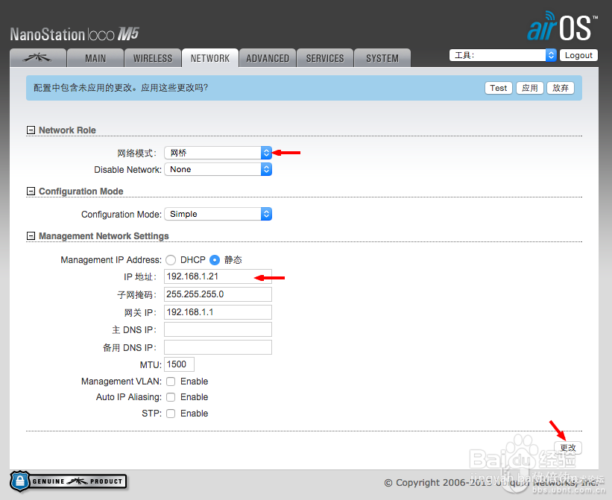This screenshot has height=500, width=612.
Task: Click the 子网掩码 subnet mask field
Action: [218, 294]
